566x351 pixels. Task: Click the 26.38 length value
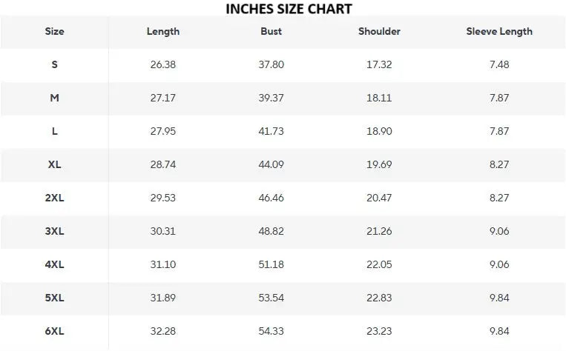[x=163, y=64]
